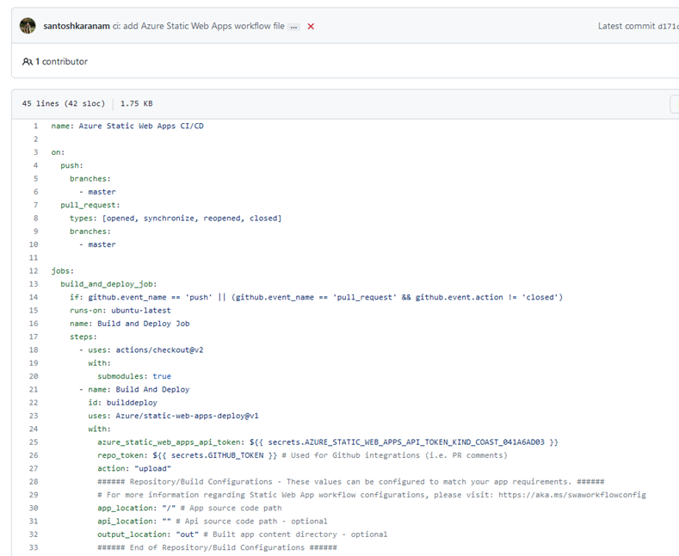Viewport: 679px width, 556px height.
Task: Click 'name: Azure Static Web Apps CI/CD' line
Action: pyautogui.click(x=127, y=126)
